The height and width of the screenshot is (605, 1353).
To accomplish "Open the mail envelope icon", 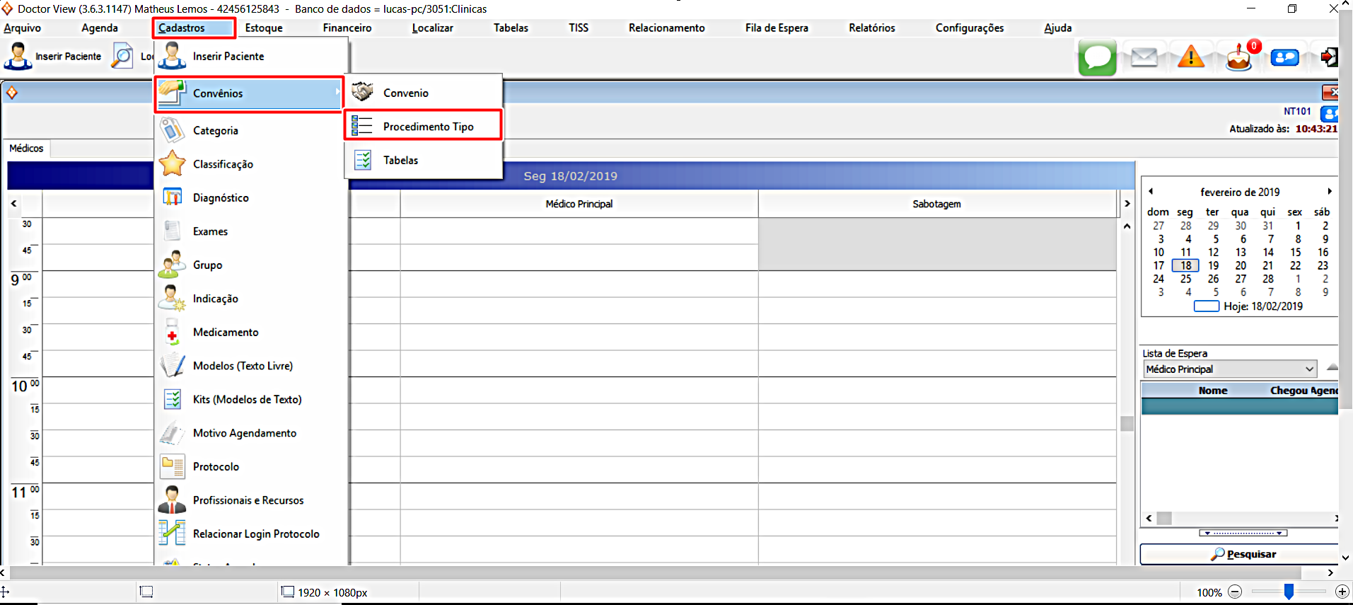I will point(1144,57).
